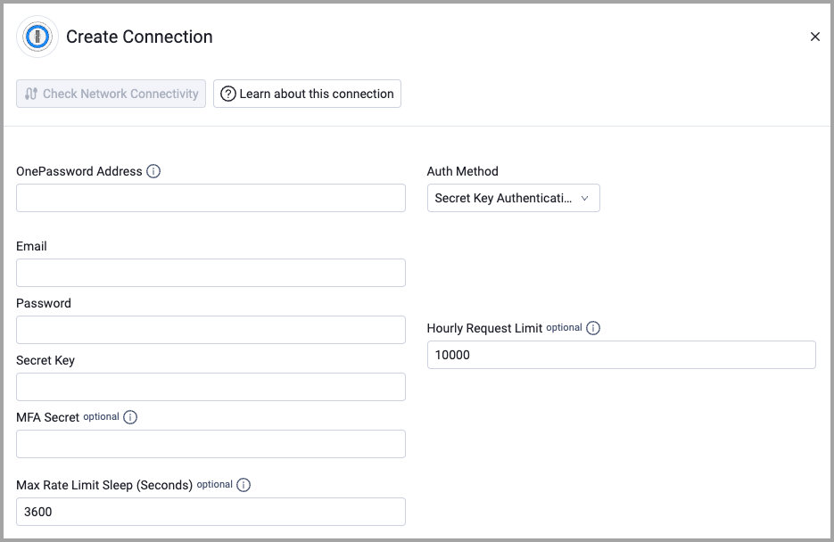Viewport: 834px width, 542px height.
Task: Click the Email label text
Action: (x=31, y=246)
